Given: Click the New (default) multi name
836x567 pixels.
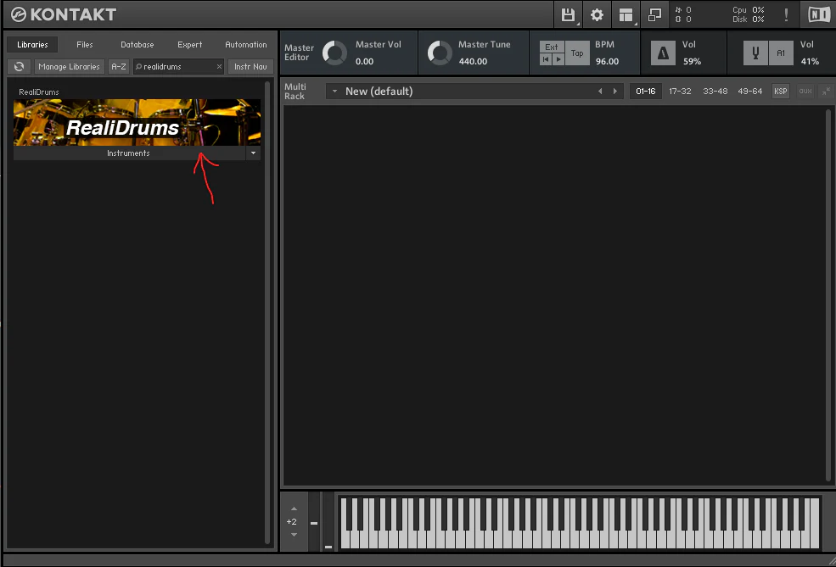Looking at the screenshot, I should click(379, 91).
